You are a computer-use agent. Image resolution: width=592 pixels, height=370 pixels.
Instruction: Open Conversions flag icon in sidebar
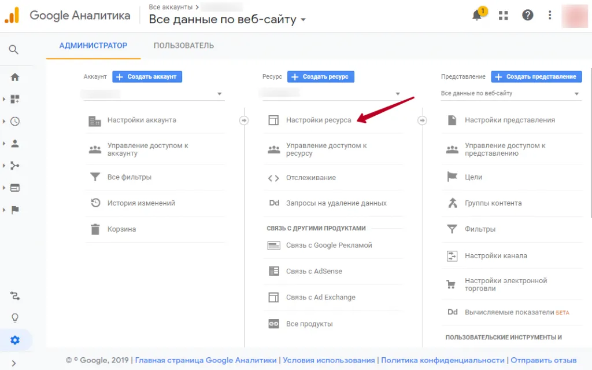14,210
